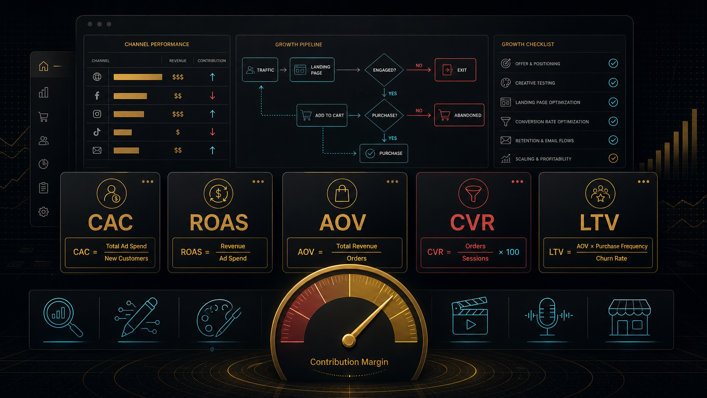Screen dimensions: 707x398
Task: Toggle the Scaling & Profitability checkmark
Action: tap(613, 158)
